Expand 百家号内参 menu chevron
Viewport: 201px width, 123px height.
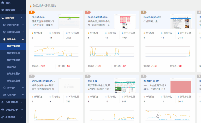click(22, 102)
